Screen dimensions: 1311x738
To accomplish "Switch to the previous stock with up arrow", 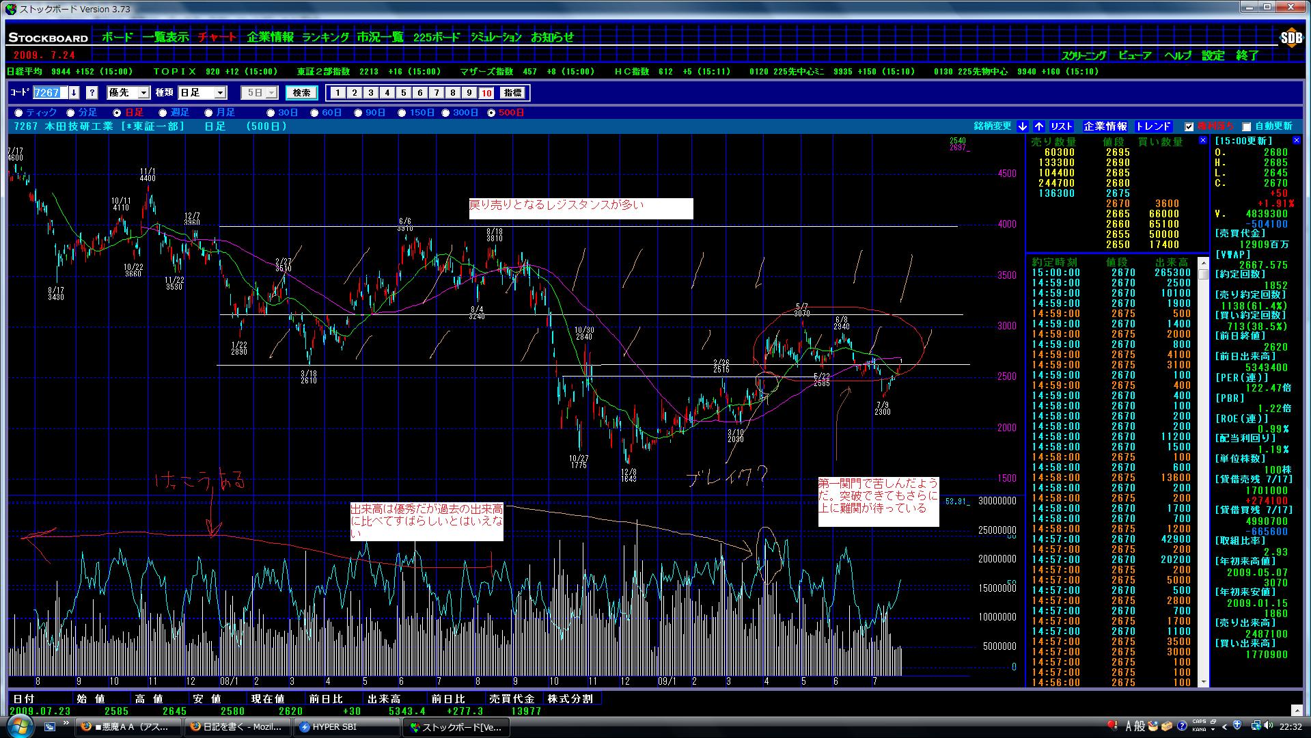I will [1038, 126].
